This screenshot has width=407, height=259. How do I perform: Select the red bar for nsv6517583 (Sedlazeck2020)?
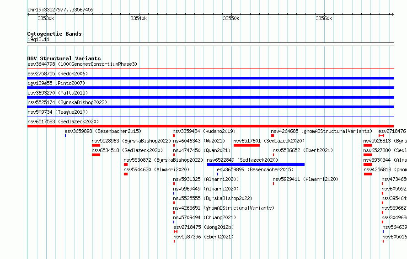click(x=210, y=126)
